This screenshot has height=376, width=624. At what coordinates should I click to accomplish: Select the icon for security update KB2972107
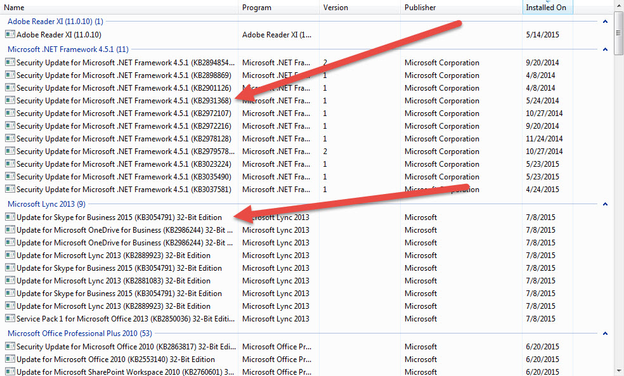pos(10,113)
